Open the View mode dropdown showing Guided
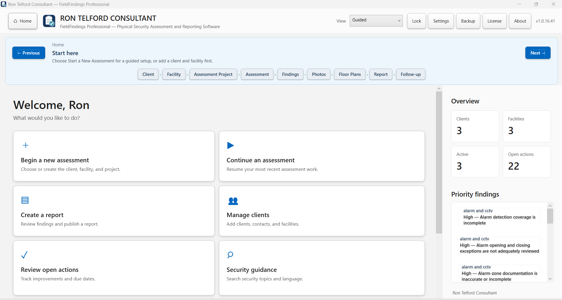Image resolution: width=562 pixels, height=300 pixels. point(376,21)
